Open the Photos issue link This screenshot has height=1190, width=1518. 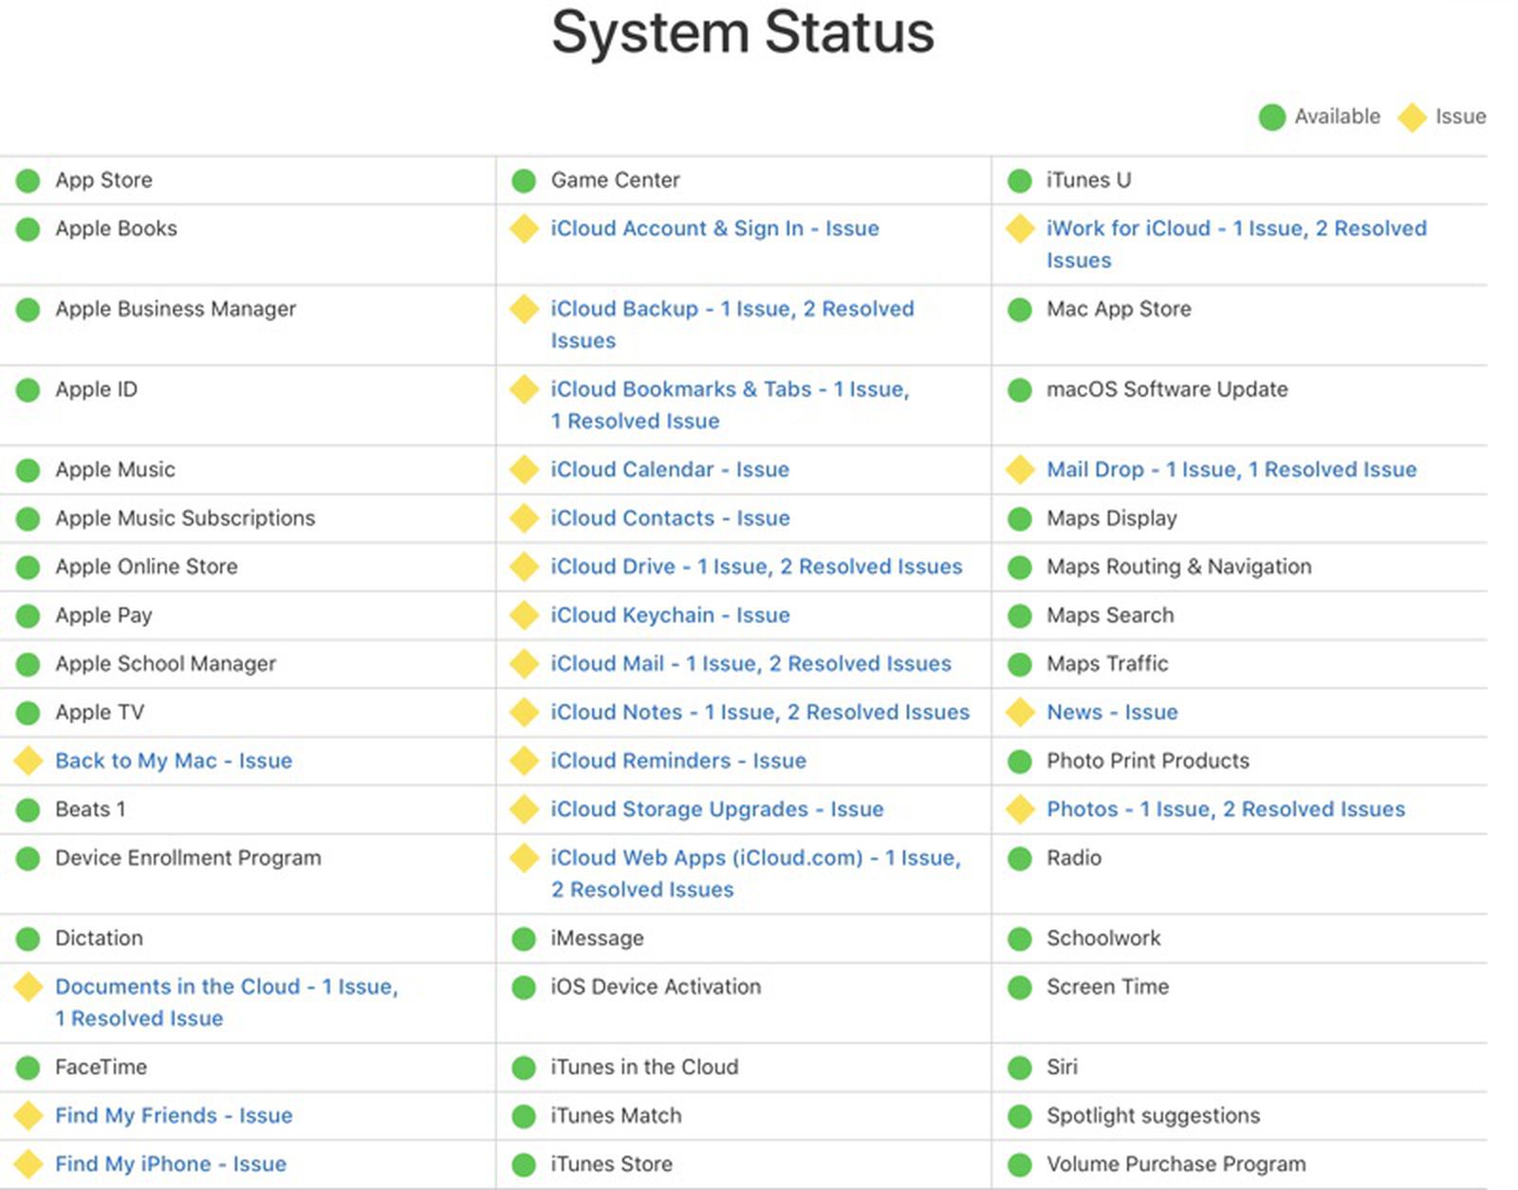1225,809
